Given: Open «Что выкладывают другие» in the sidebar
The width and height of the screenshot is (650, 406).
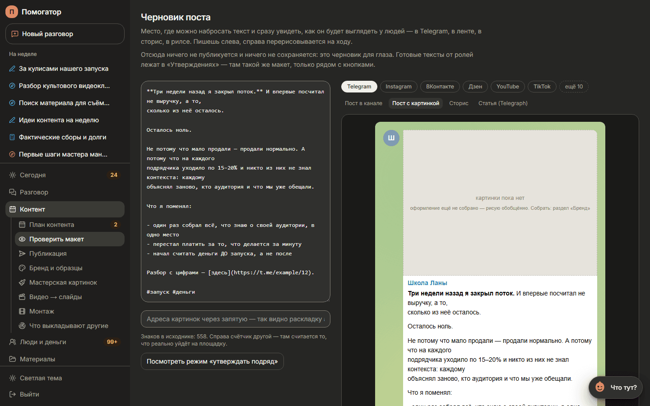Looking at the screenshot, I should tap(70, 326).
